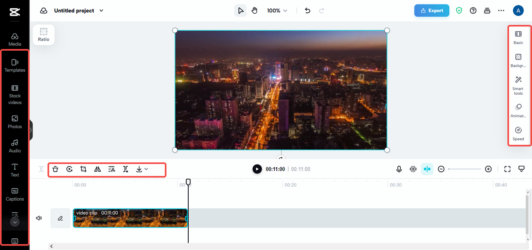Open Stock videos library
The image size is (532, 250).
pyautogui.click(x=15, y=95)
